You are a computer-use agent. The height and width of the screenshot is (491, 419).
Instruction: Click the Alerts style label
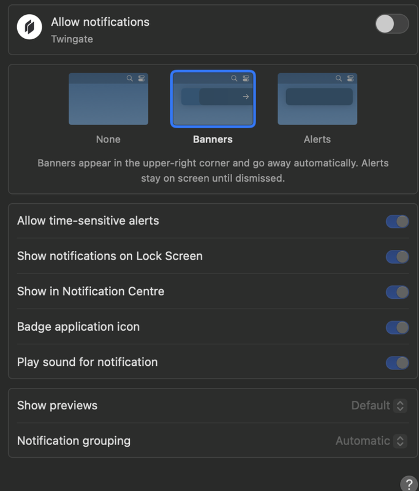[317, 139]
